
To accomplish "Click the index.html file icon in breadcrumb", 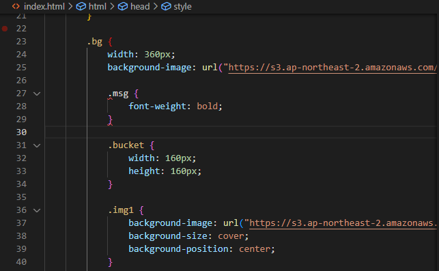I will [16, 6].
